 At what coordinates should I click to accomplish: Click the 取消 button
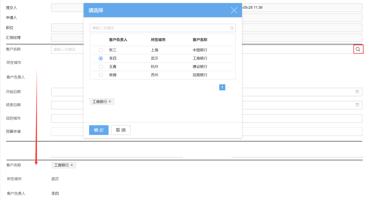click(x=121, y=130)
